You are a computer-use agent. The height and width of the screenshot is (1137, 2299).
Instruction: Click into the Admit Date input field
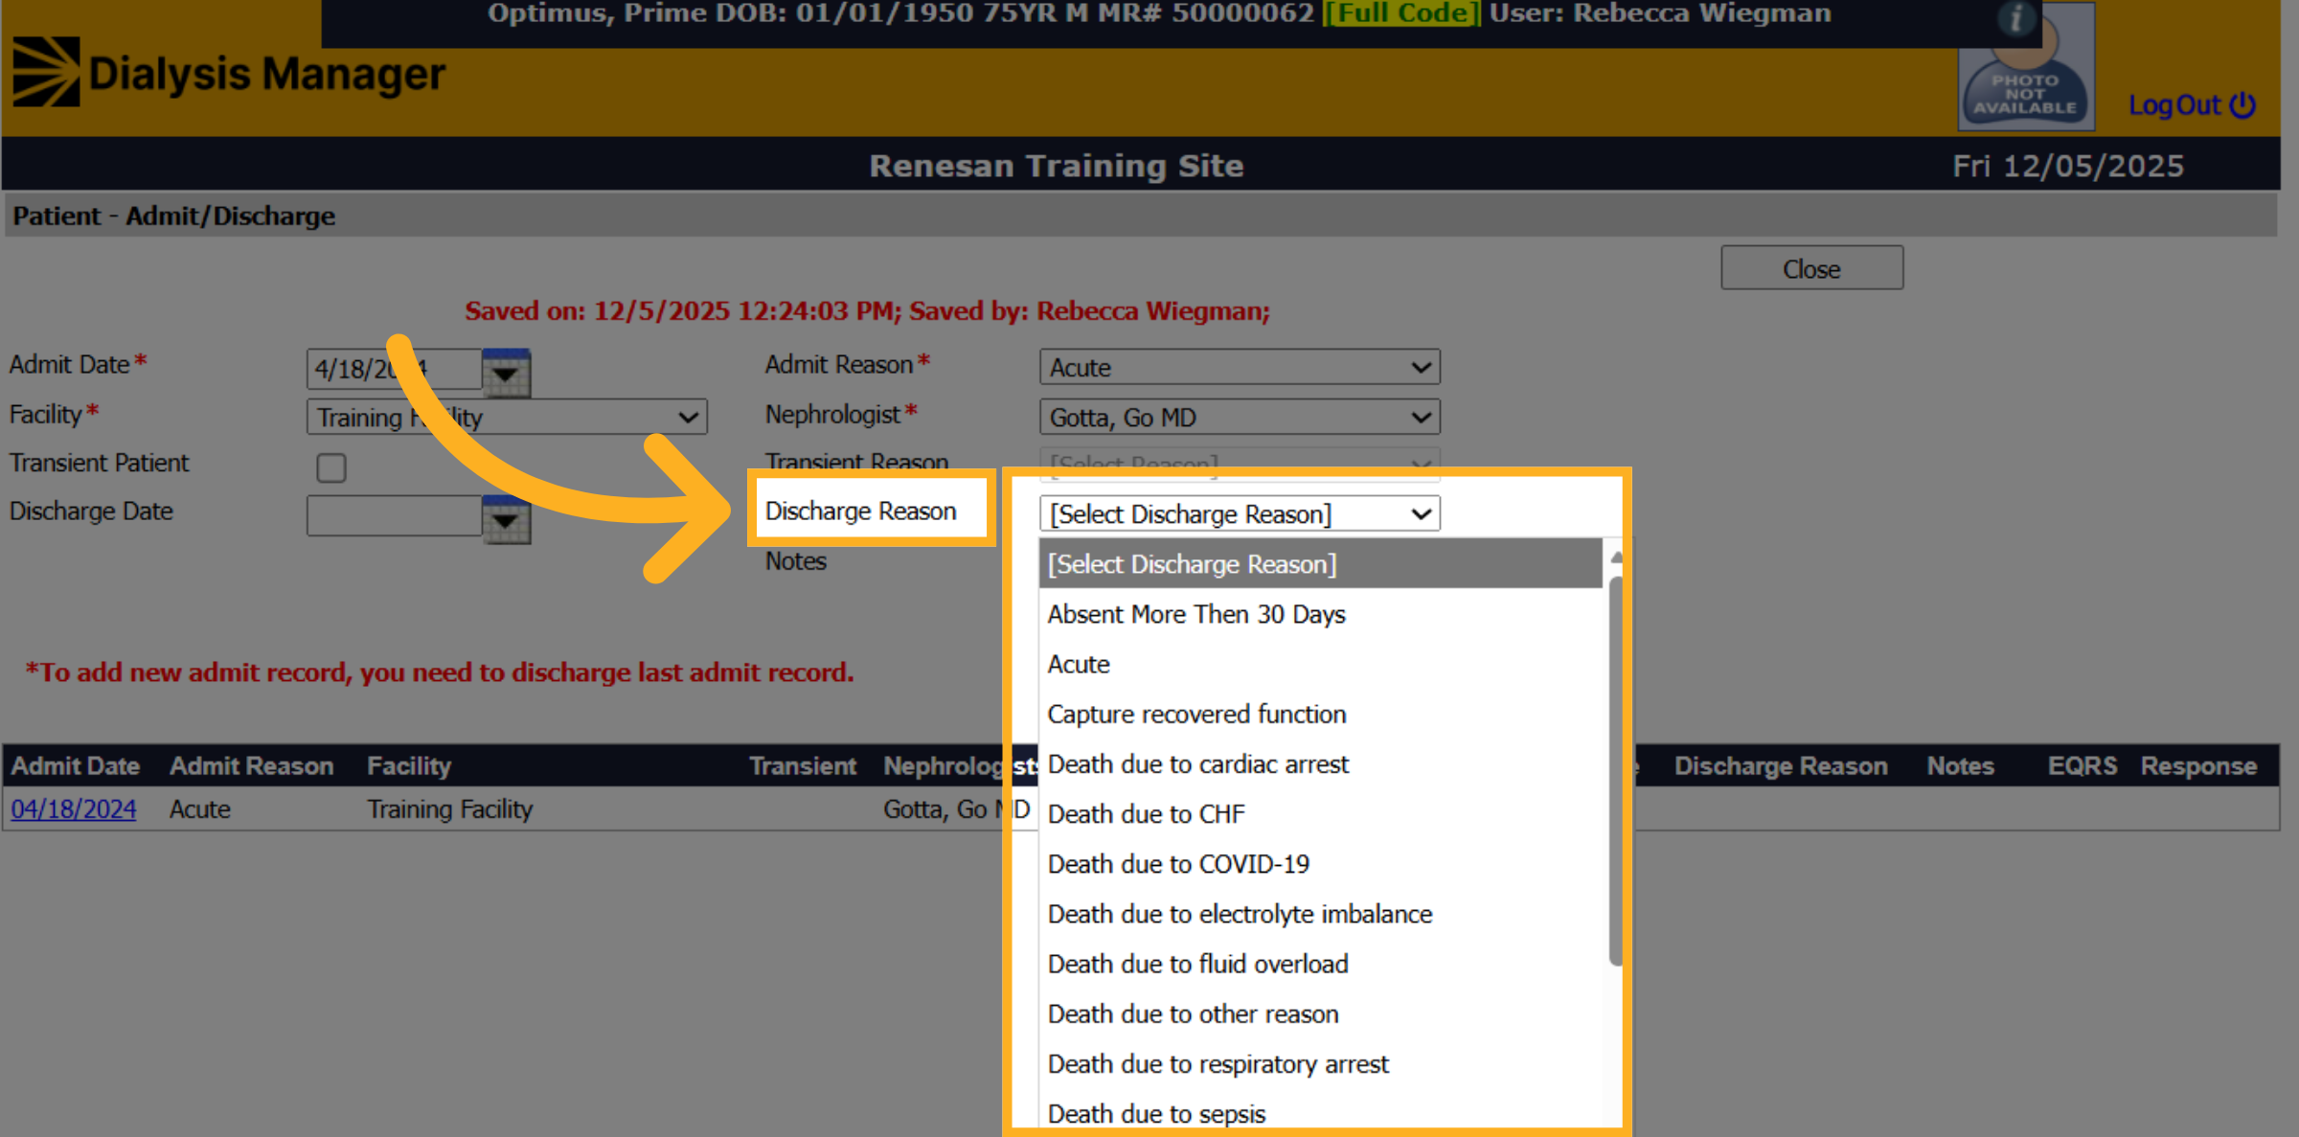coord(394,369)
